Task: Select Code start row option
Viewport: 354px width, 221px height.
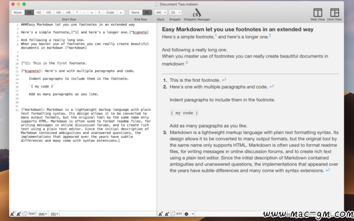Action: (x=110, y=12)
